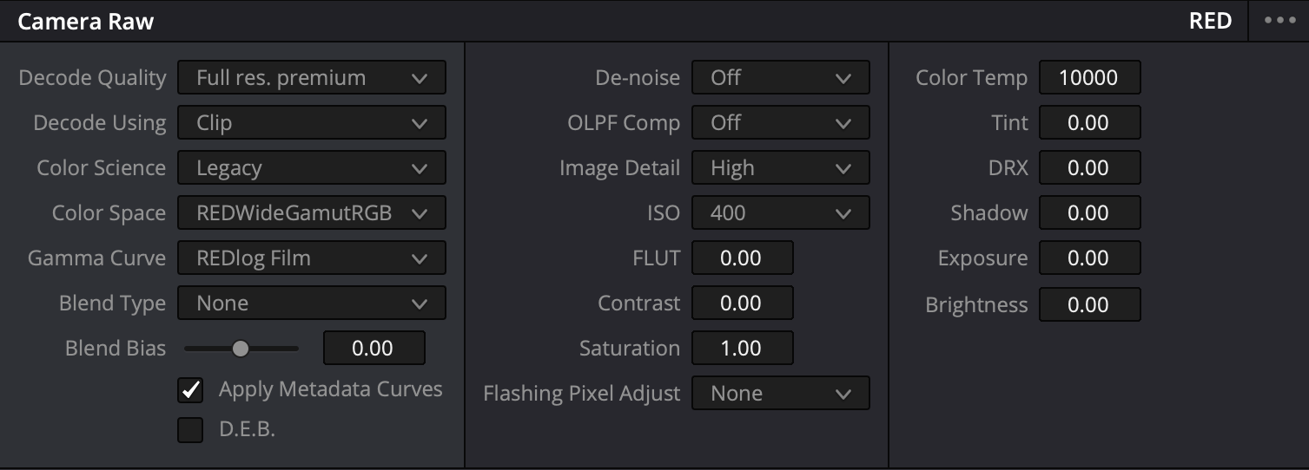This screenshot has height=470, width=1309.
Task: Expand the OLPF Comp dropdown
Action: point(780,123)
